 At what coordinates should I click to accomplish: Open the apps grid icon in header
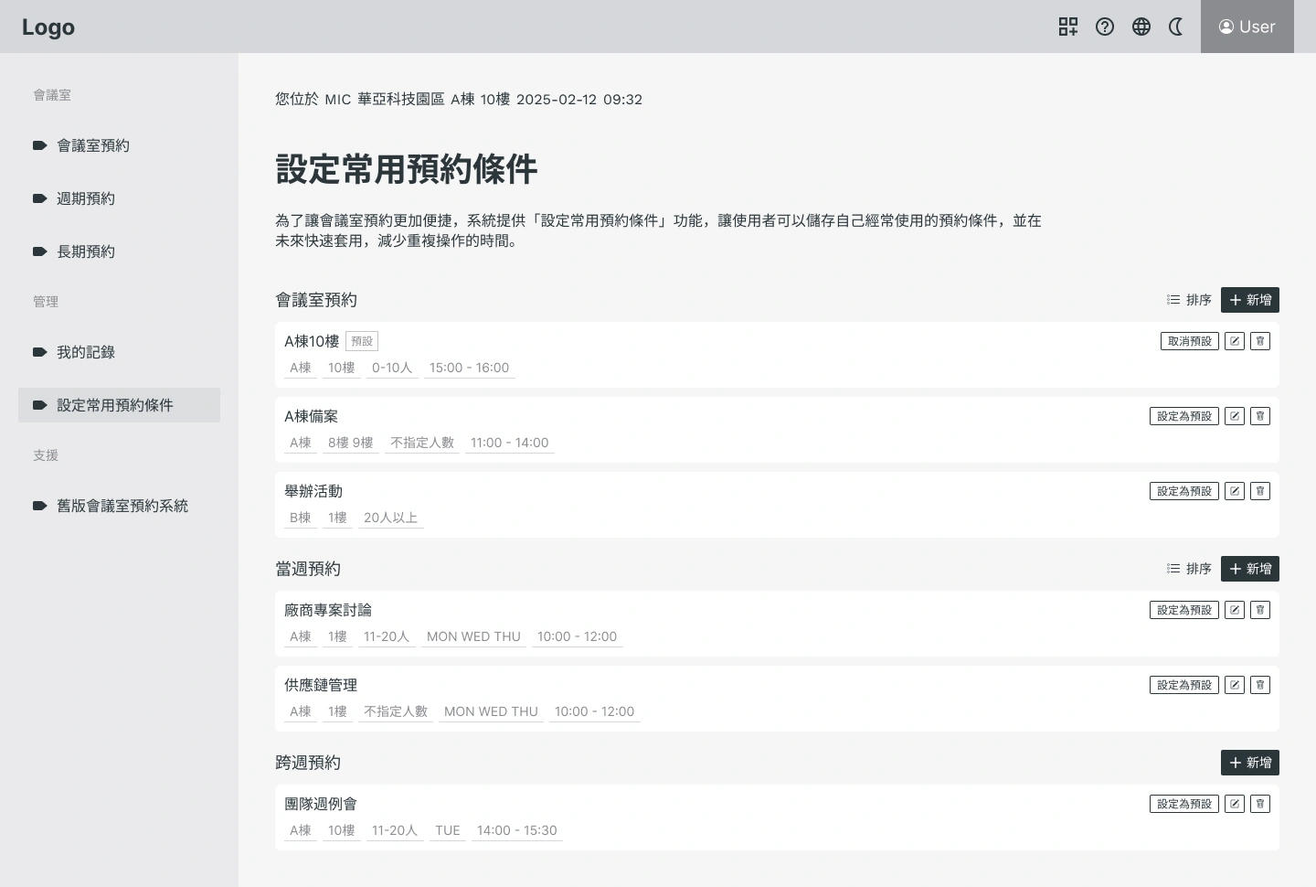1067,27
